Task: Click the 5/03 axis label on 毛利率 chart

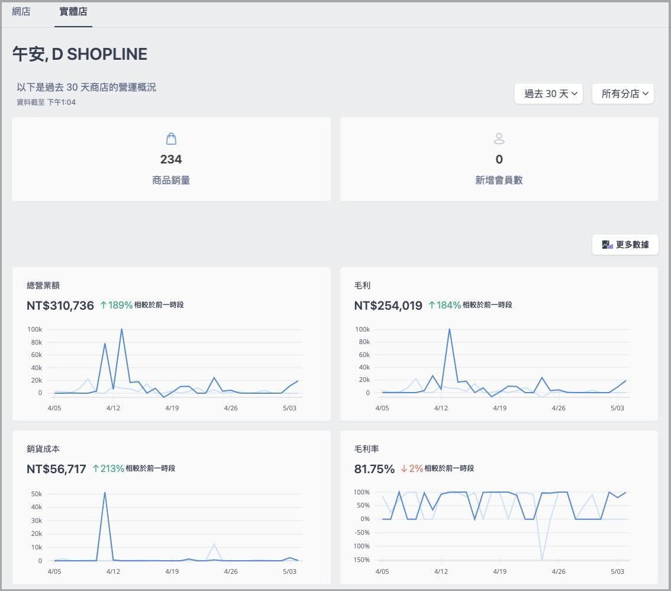Action: coord(617,571)
